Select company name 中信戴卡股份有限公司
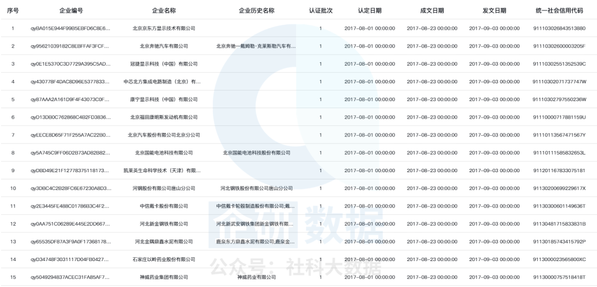Image resolution: width=597 pixels, height=287 pixels. point(164,206)
